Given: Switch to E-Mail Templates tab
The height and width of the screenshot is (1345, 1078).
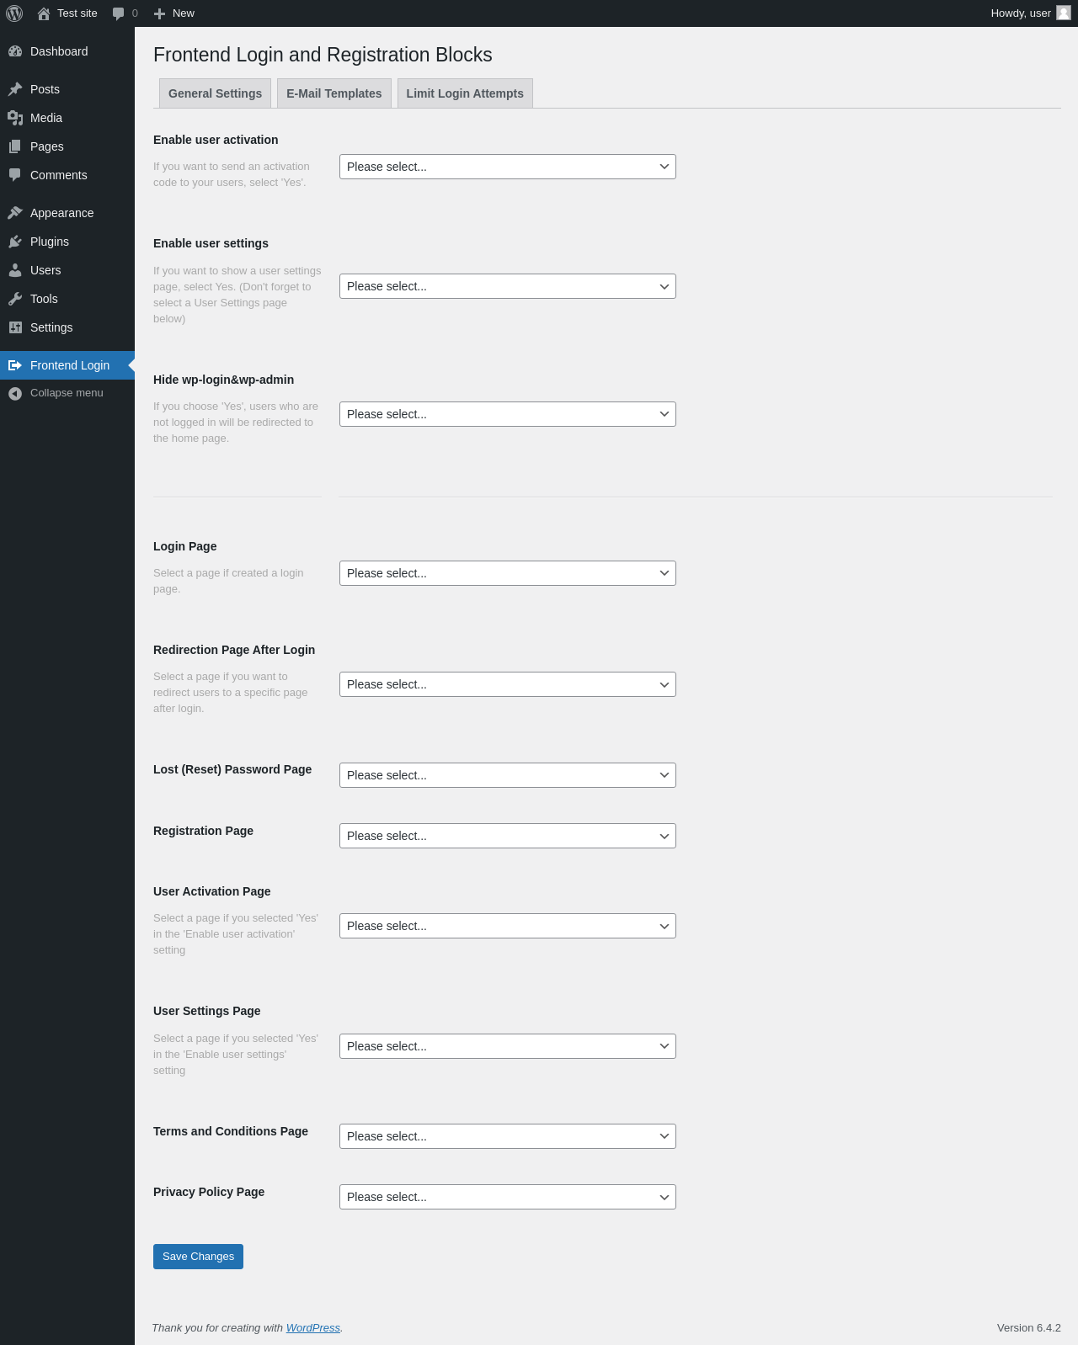Looking at the screenshot, I should [x=334, y=93].
